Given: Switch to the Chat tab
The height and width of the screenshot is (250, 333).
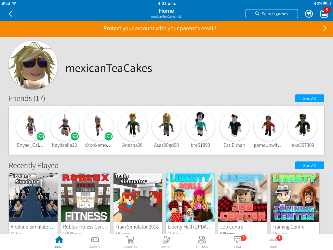Looking at the screenshot, I should coord(238,242).
